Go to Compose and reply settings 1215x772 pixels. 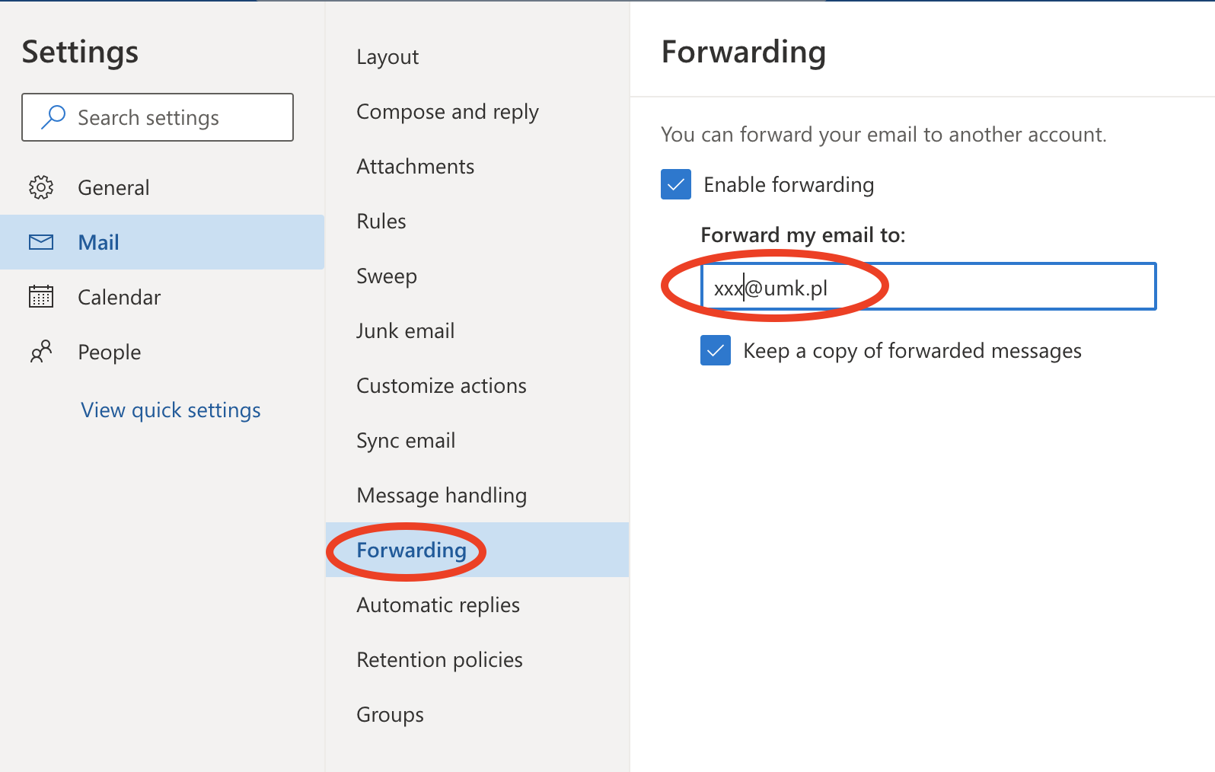click(x=447, y=112)
